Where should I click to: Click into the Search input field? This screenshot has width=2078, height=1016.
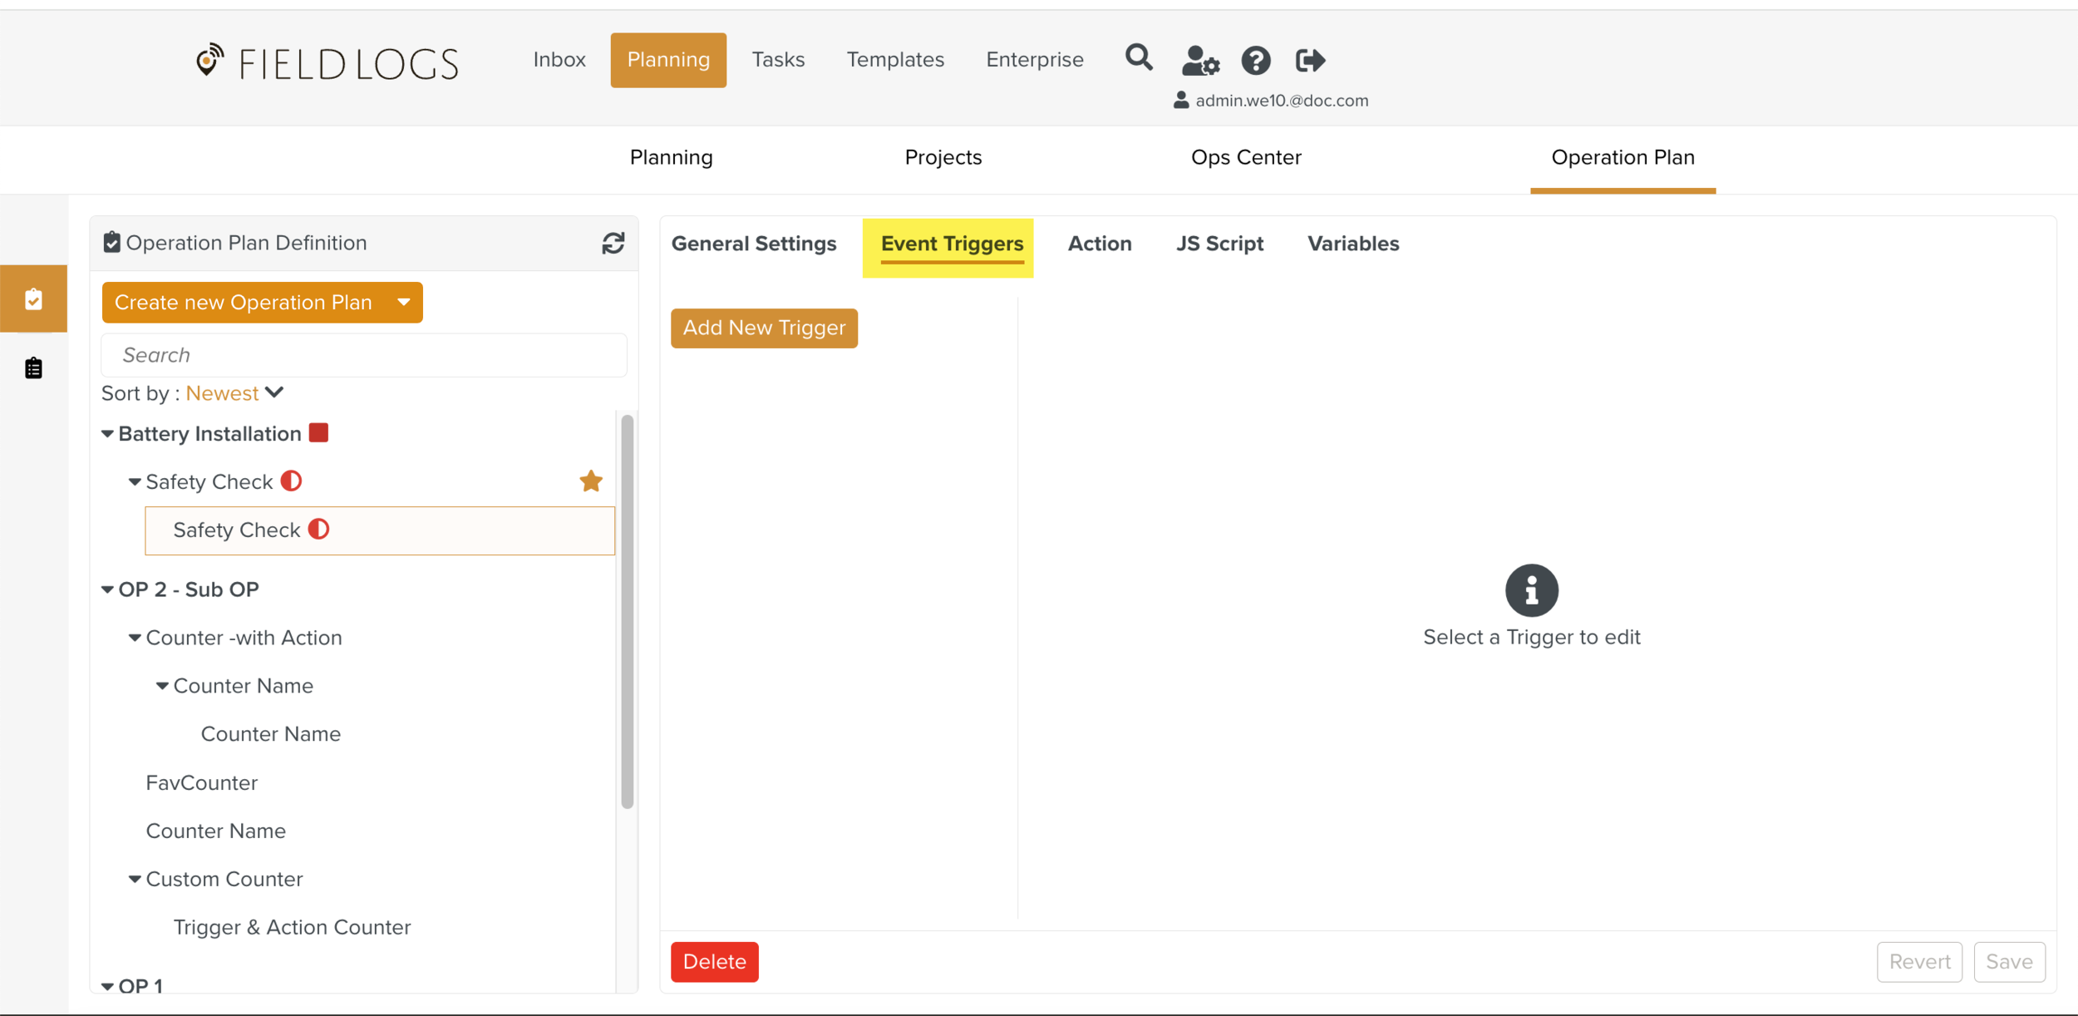(x=363, y=355)
